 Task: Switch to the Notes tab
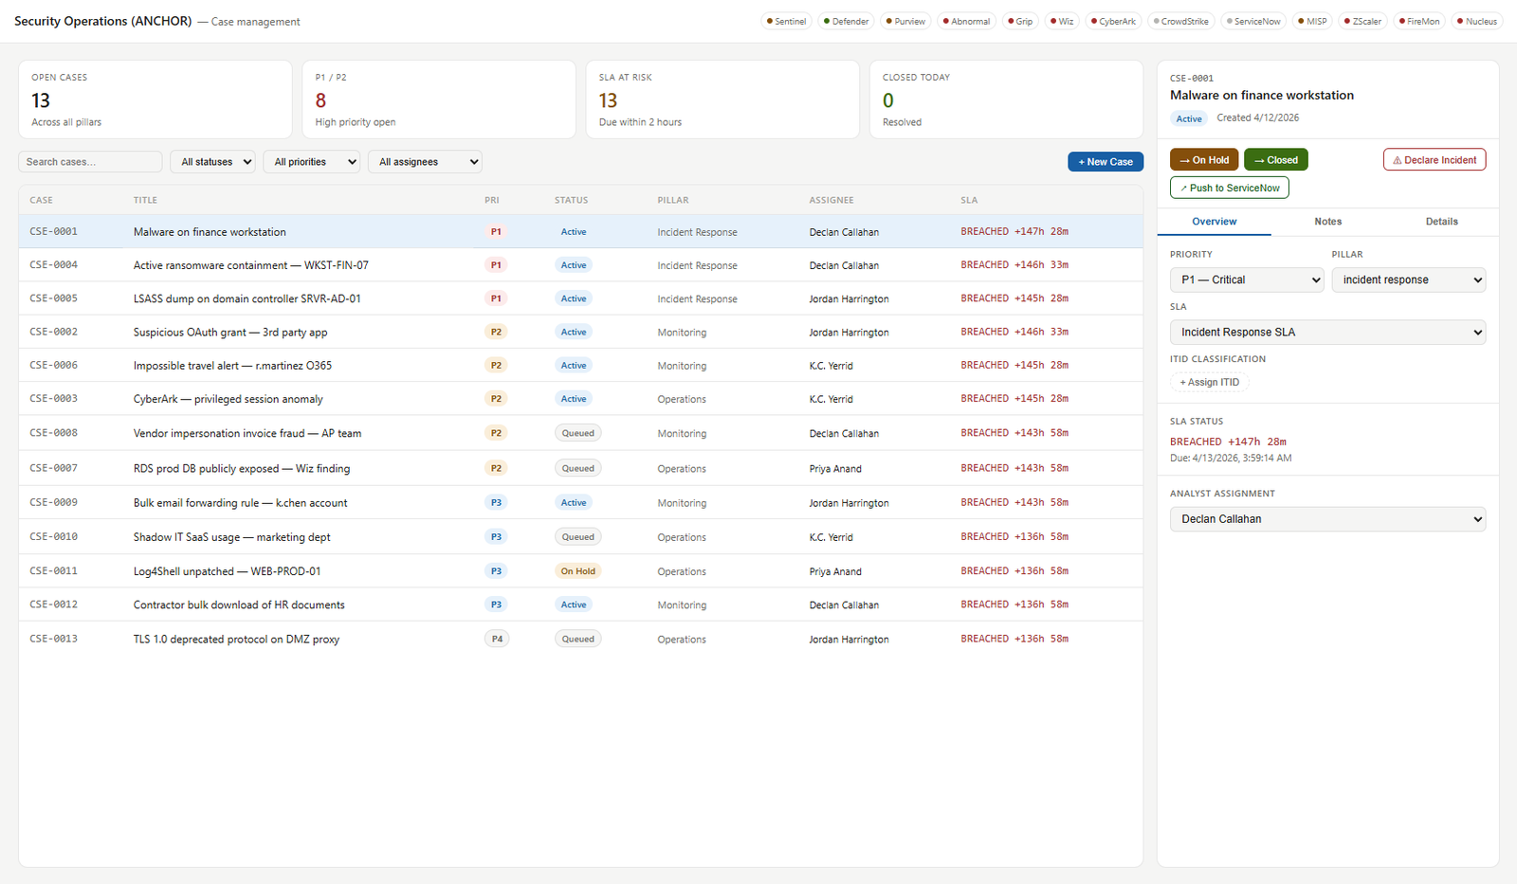pos(1327,222)
